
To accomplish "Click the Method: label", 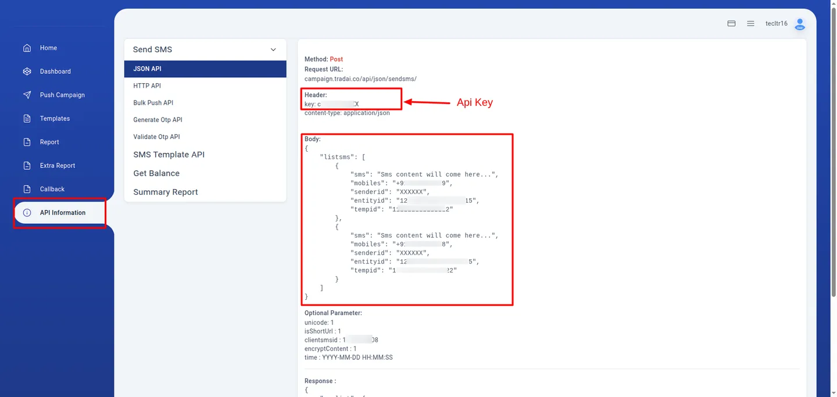I will pyautogui.click(x=316, y=59).
